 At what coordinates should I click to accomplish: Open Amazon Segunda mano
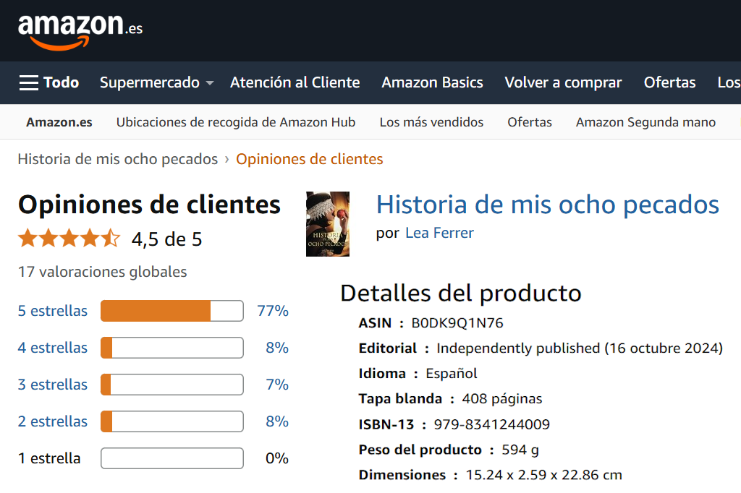point(645,122)
